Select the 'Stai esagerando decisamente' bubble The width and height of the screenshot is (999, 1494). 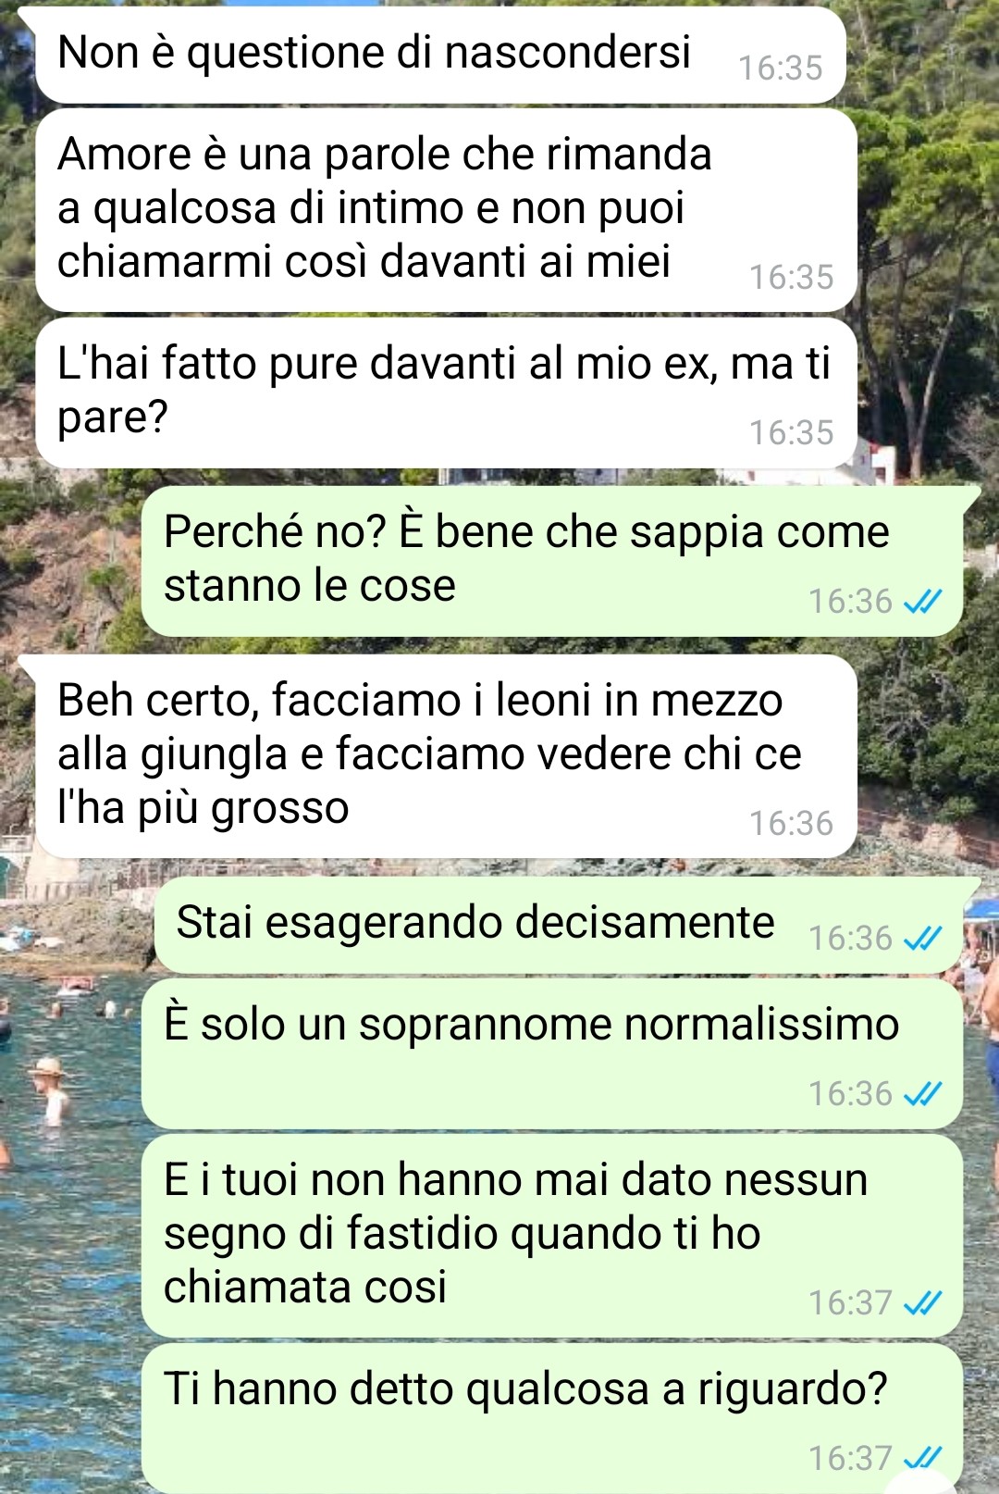(559, 925)
